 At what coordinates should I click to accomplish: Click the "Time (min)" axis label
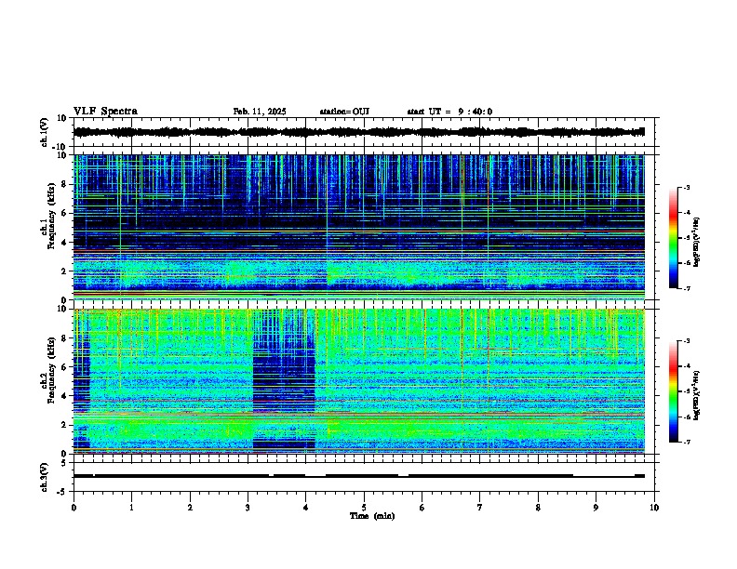tap(372, 516)
